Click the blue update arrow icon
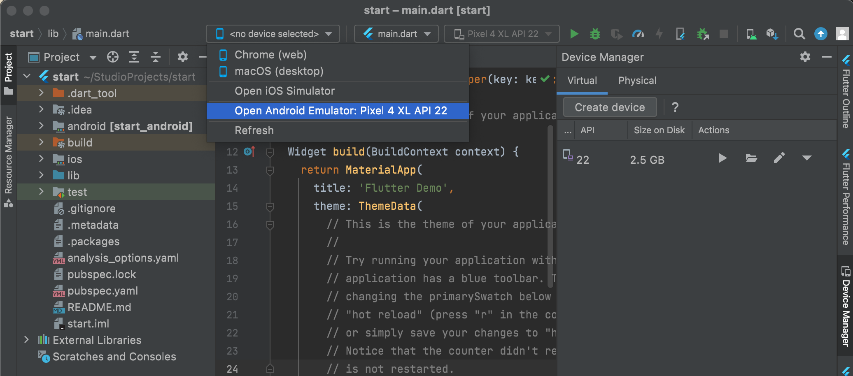The width and height of the screenshot is (853, 376). coord(821,34)
